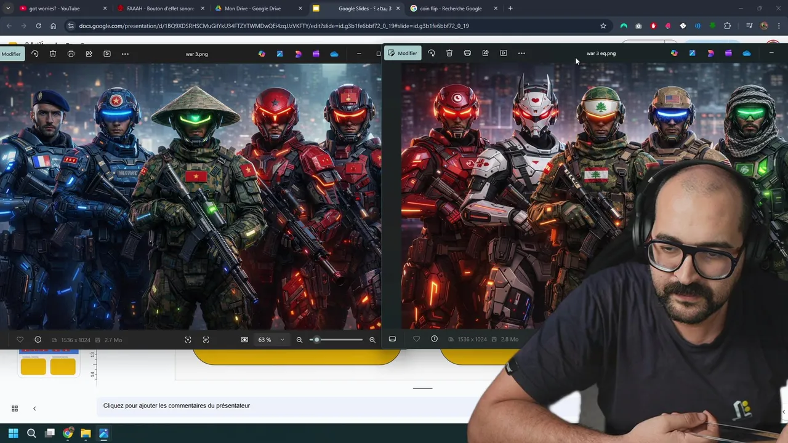The image size is (788, 443).
Task: Open a new browser tab
Action: pos(510,9)
